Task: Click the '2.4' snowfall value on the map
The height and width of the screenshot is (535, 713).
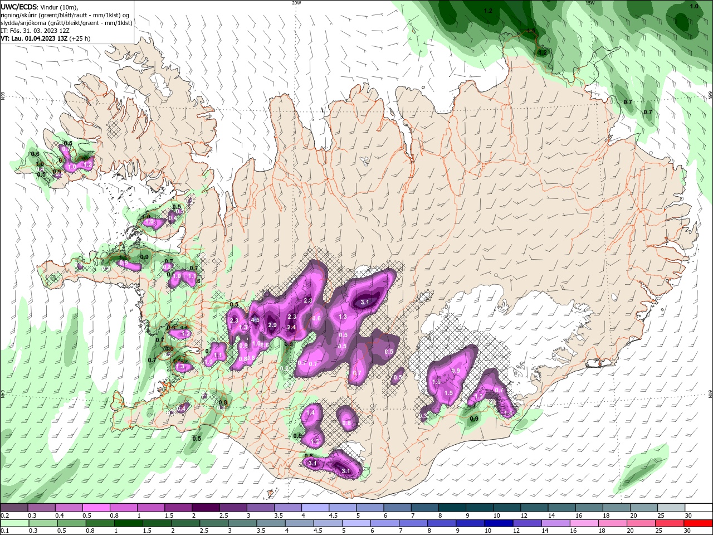Action: coord(291,327)
